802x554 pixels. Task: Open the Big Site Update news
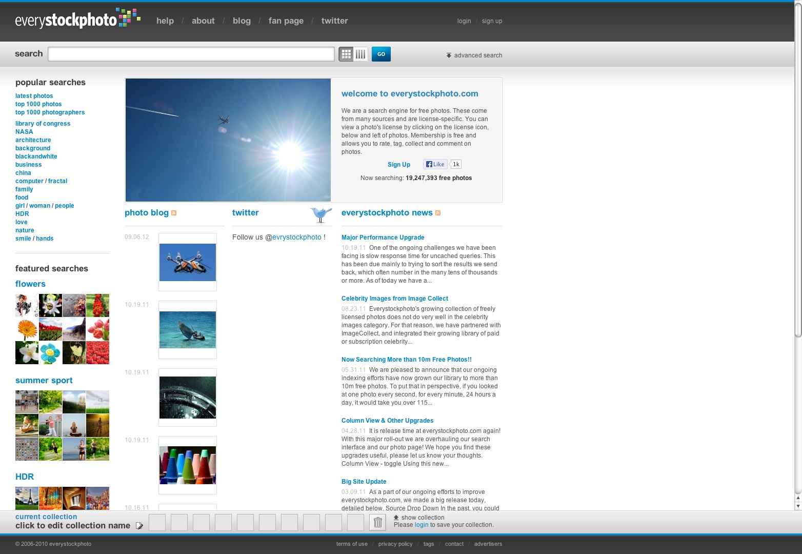pyautogui.click(x=364, y=482)
